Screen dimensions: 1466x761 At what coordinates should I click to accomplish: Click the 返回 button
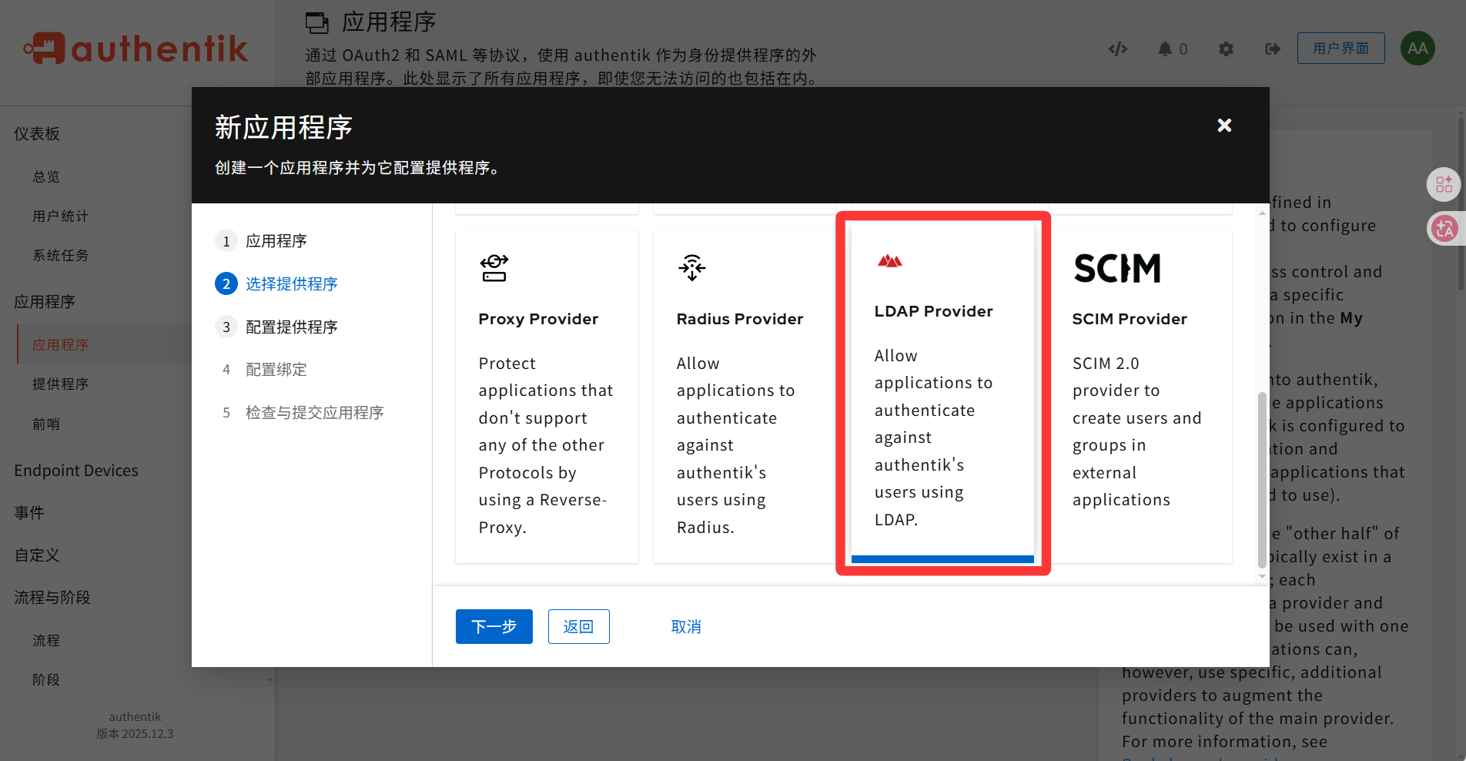578,627
